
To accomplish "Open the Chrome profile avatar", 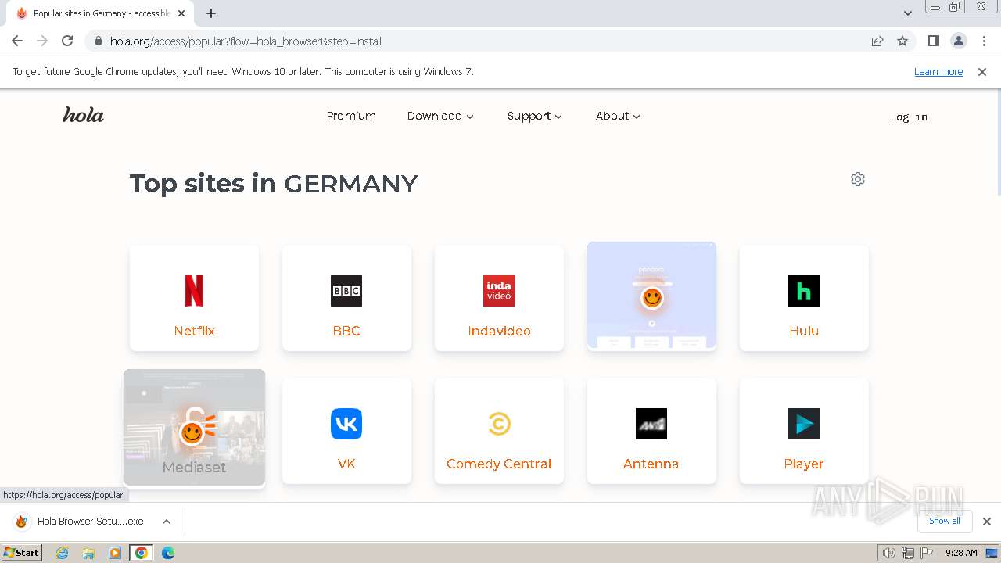I will tap(959, 41).
